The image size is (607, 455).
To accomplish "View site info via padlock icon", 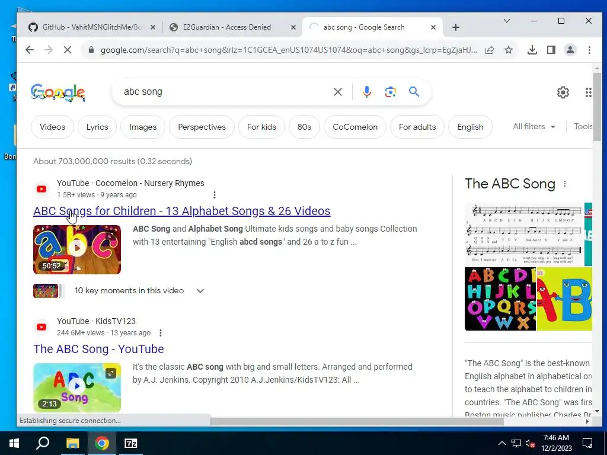I will coord(91,50).
